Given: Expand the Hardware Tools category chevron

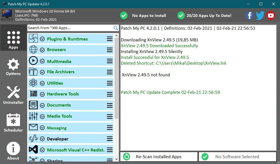Looking at the screenshot, I should tap(42, 94).
